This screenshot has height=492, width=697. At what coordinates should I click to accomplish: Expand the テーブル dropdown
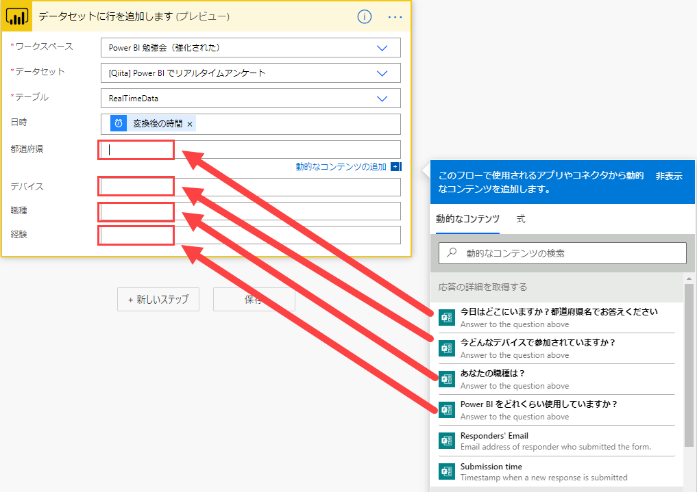pyautogui.click(x=382, y=99)
